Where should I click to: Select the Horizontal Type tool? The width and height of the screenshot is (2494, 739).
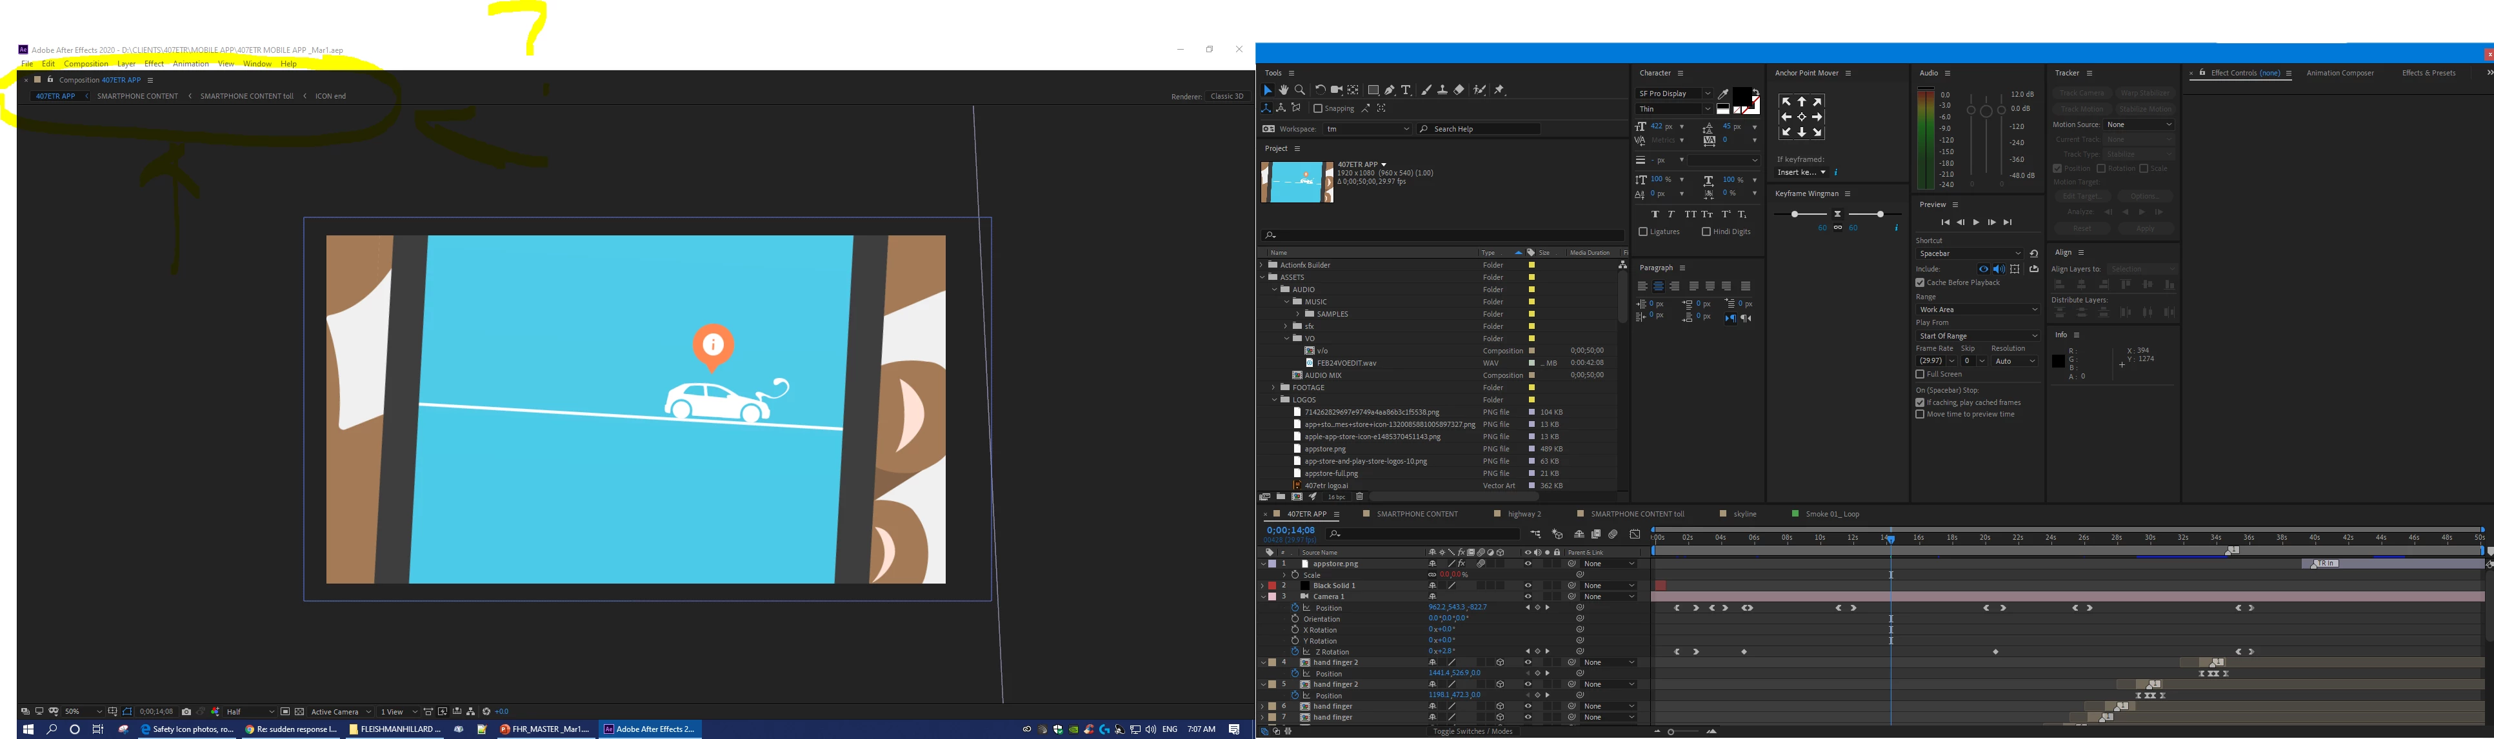1406,90
